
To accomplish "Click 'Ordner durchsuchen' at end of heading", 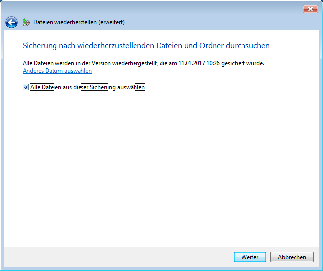I will click(238, 46).
